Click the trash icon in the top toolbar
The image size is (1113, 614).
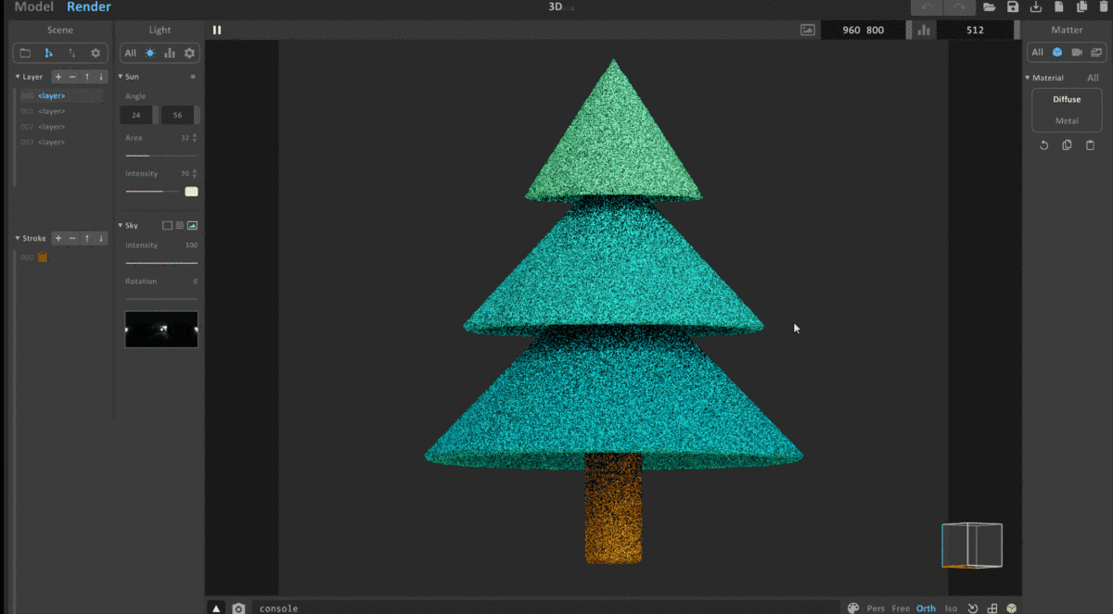coord(1105,7)
